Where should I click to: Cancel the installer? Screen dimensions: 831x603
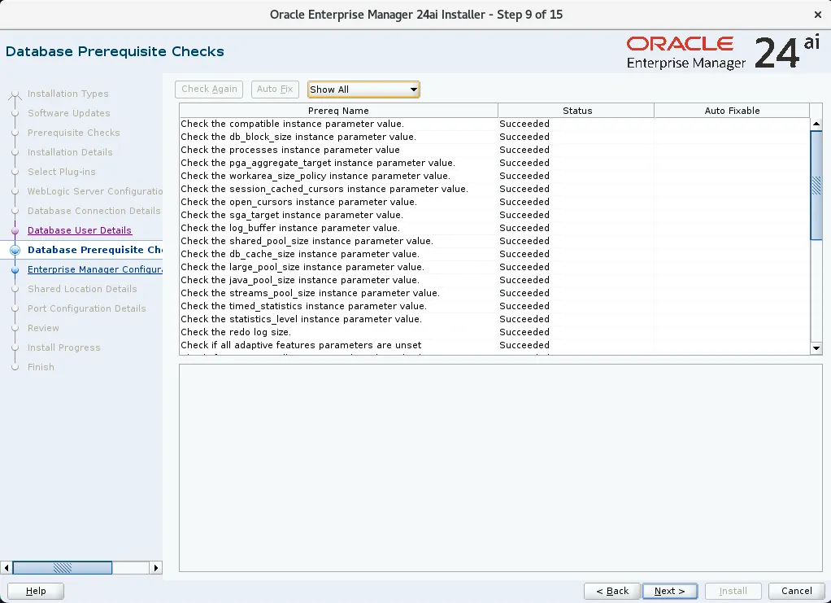tap(795, 591)
